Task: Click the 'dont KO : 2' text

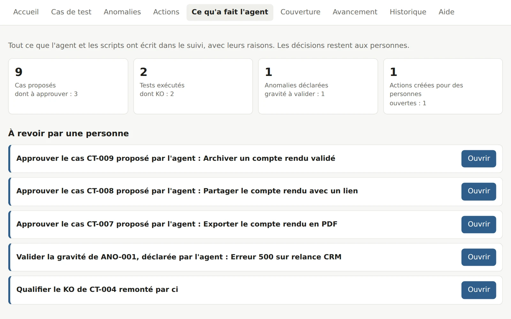Action: 156,94
